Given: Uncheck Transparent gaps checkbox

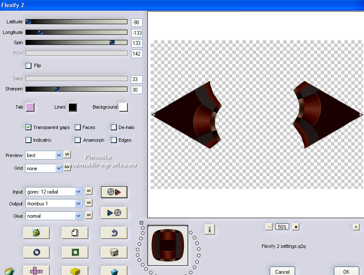Looking at the screenshot, I should pos(28,127).
